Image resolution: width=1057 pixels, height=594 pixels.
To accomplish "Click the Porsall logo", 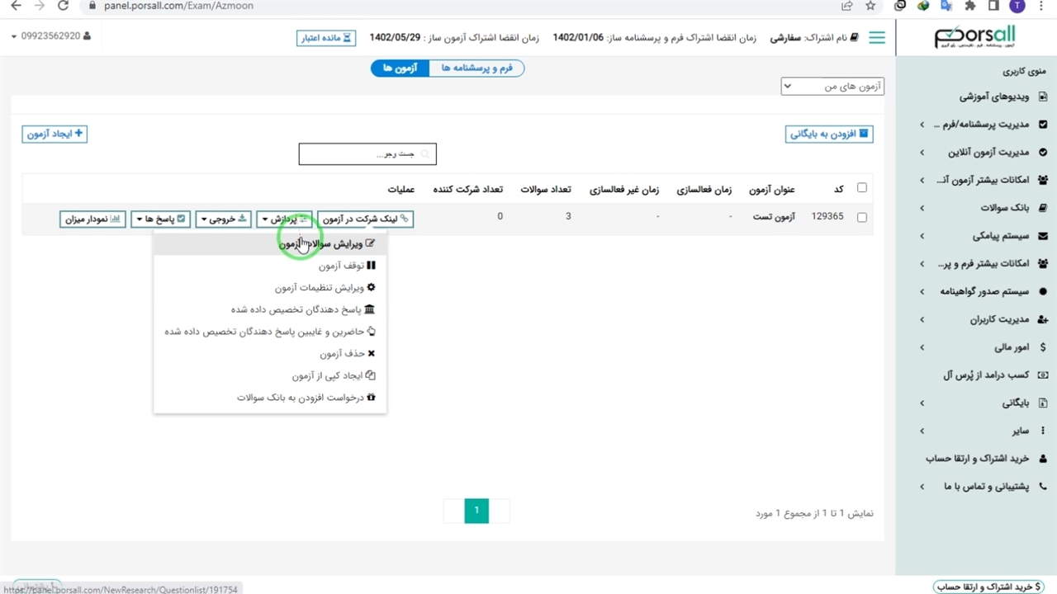I will click(x=974, y=37).
